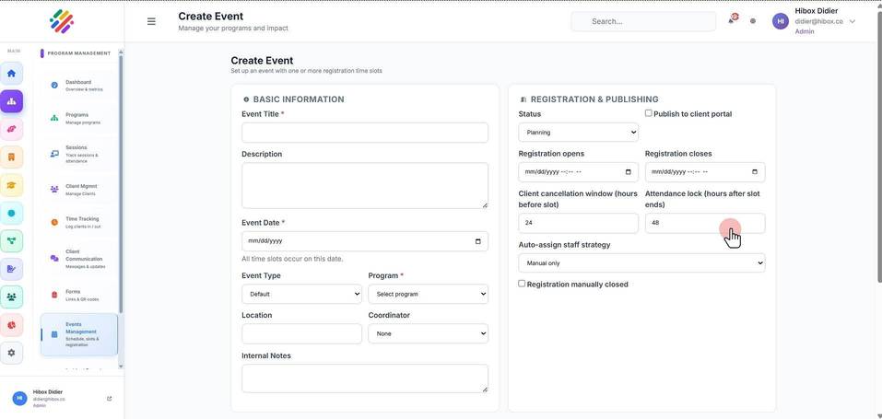The image size is (882, 419).
Task: Open the Event Type dropdown
Action: [301, 294]
